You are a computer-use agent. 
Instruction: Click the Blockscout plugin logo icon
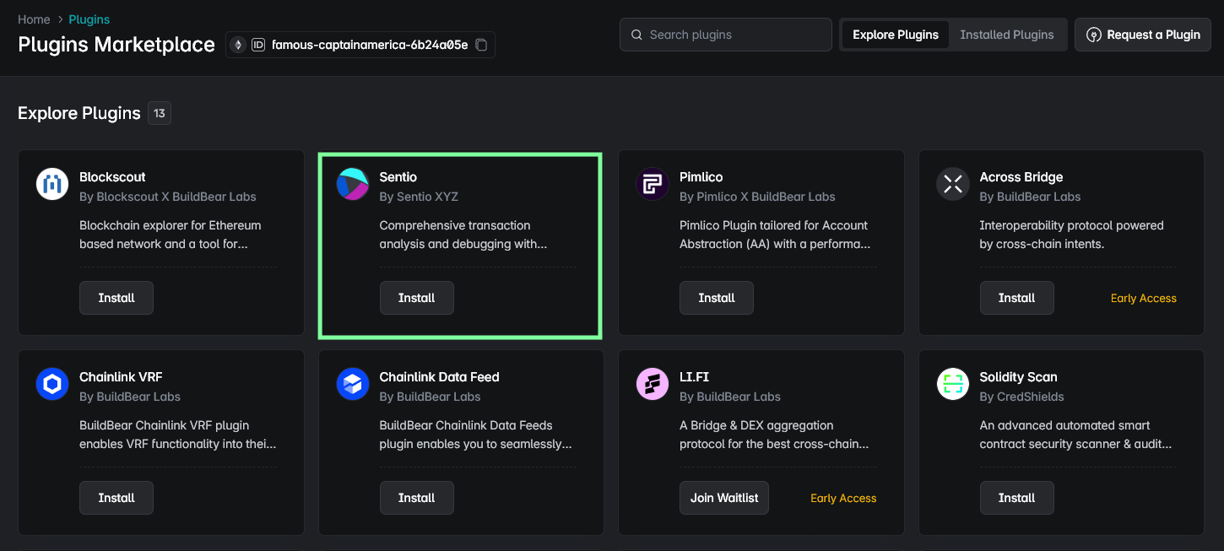tap(52, 184)
